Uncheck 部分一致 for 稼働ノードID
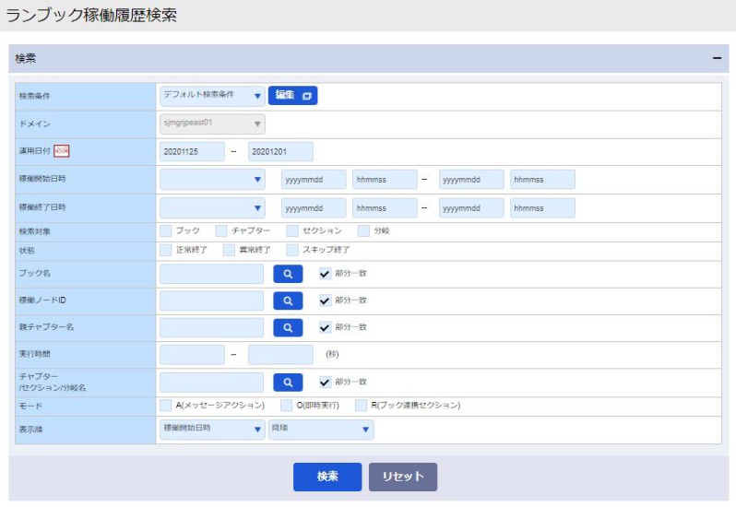736x507 pixels. [x=325, y=301]
